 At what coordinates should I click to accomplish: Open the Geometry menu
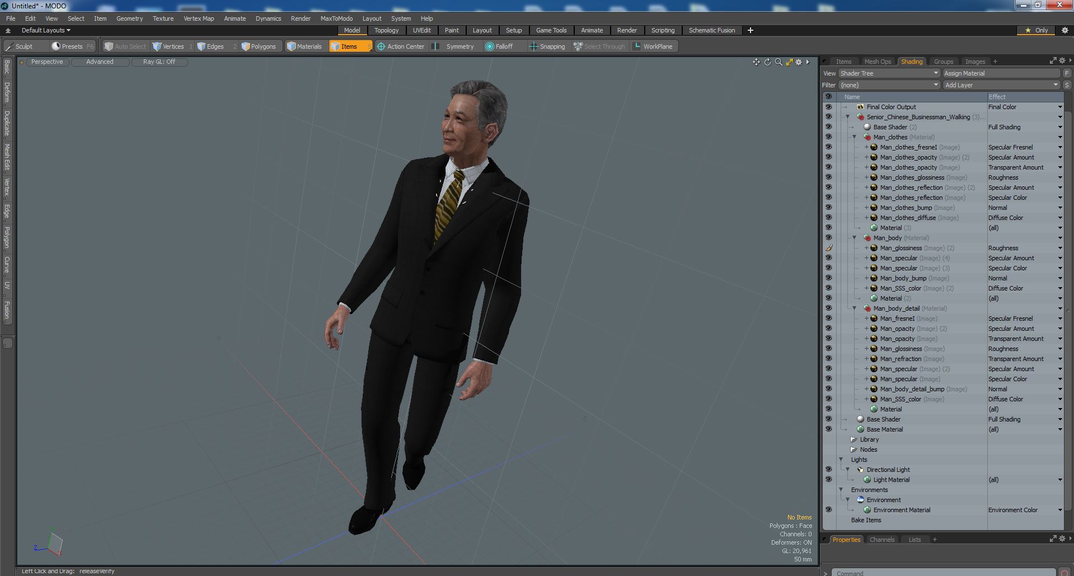coord(129,18)
